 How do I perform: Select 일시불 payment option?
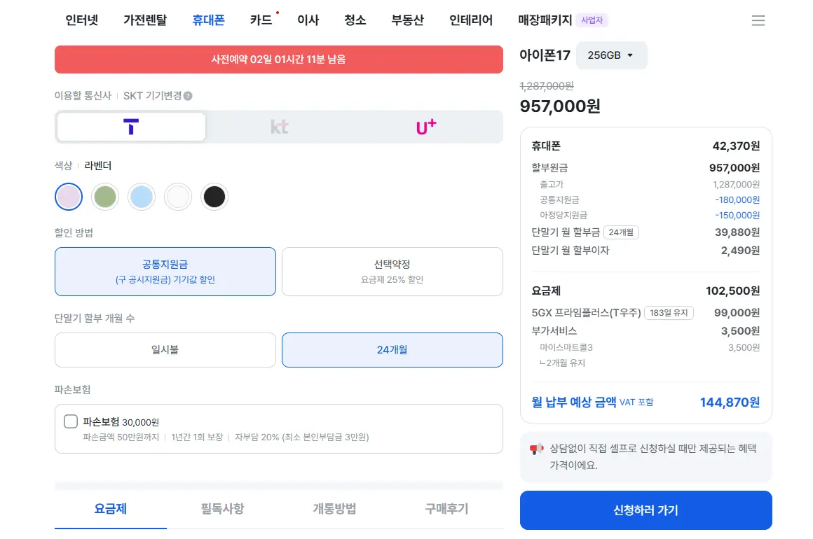pos(165,349)
